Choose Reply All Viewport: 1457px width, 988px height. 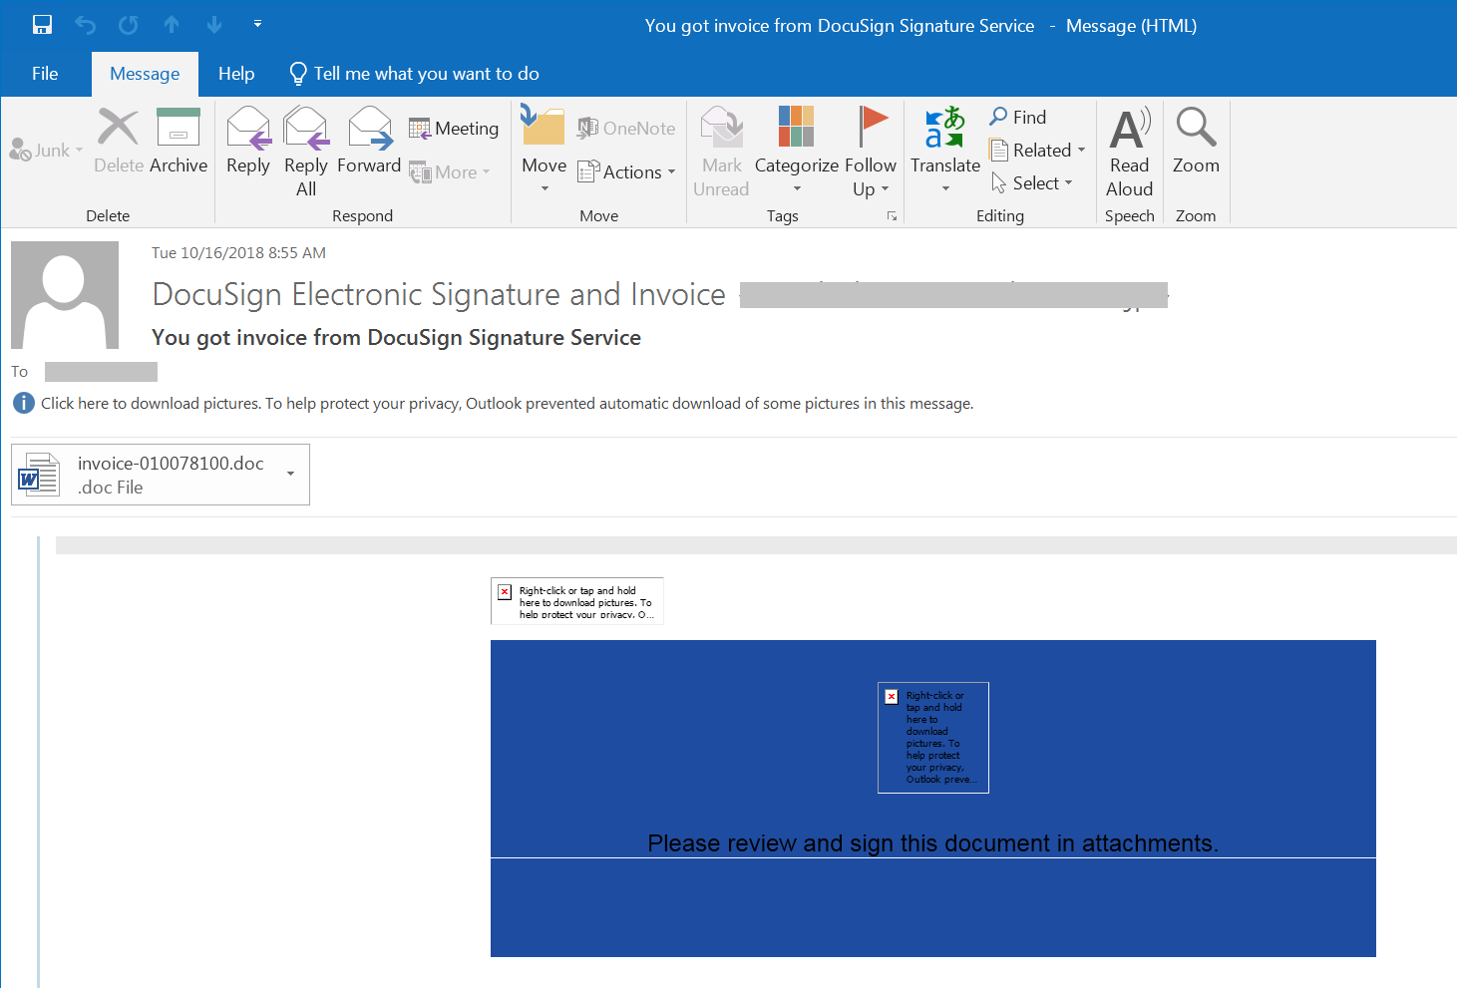(306, 153)
